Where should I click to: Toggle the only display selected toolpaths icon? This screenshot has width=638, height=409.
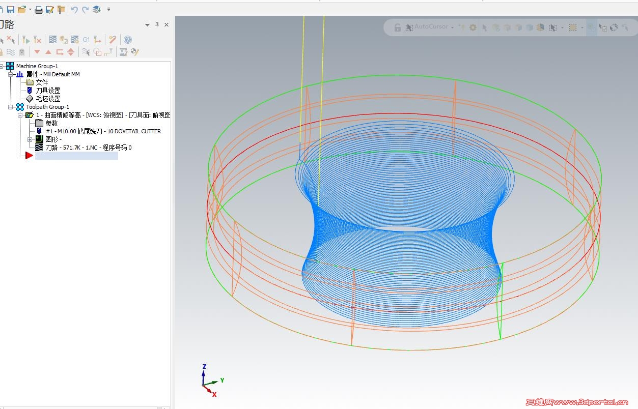click(86, 52)
